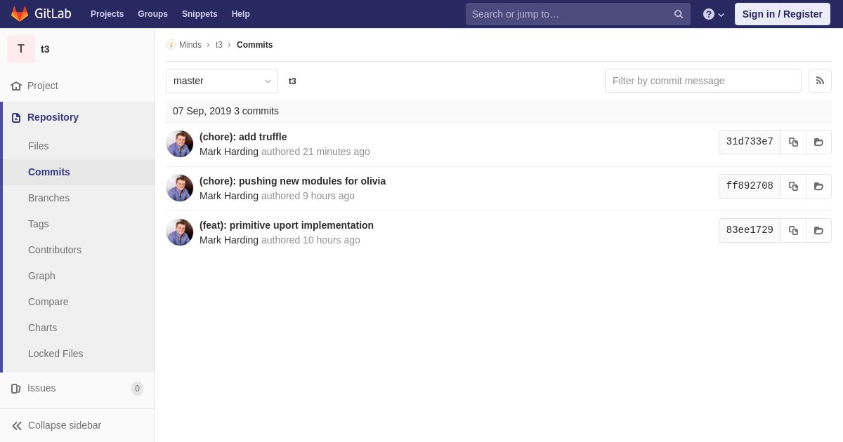Click author avatar on olivia modules commit
This screenshot has height=442, width=843.
point(180,188)
